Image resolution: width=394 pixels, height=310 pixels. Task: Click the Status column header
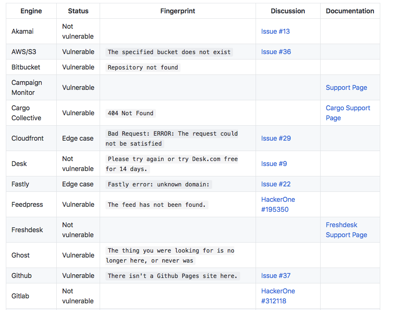click(78, 11)
